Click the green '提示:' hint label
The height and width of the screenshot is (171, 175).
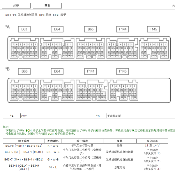click(x=6, y=127)
